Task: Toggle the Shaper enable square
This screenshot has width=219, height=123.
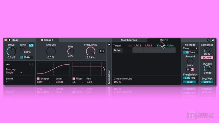Action: click(38, 79)
